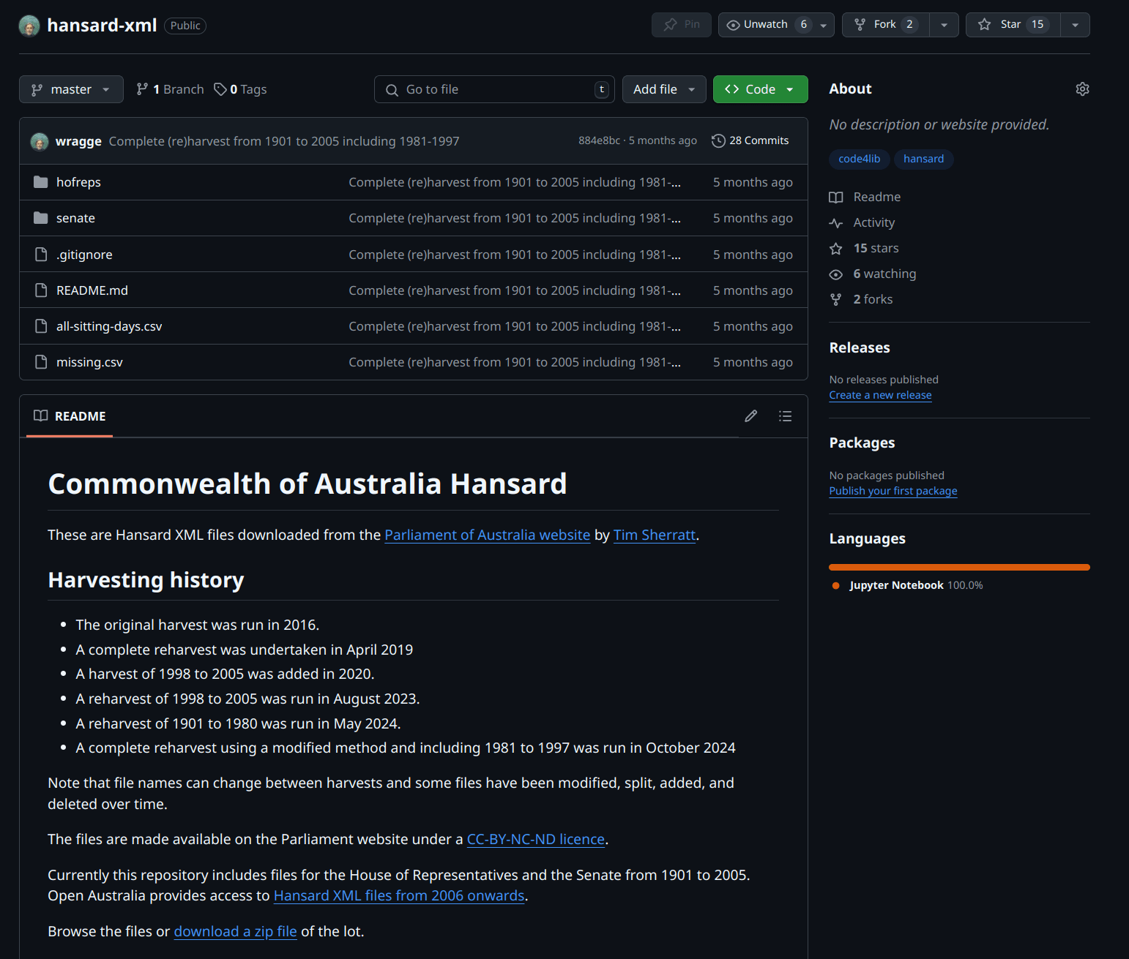Click the file icon beside missing.csv

click(41, 362)
